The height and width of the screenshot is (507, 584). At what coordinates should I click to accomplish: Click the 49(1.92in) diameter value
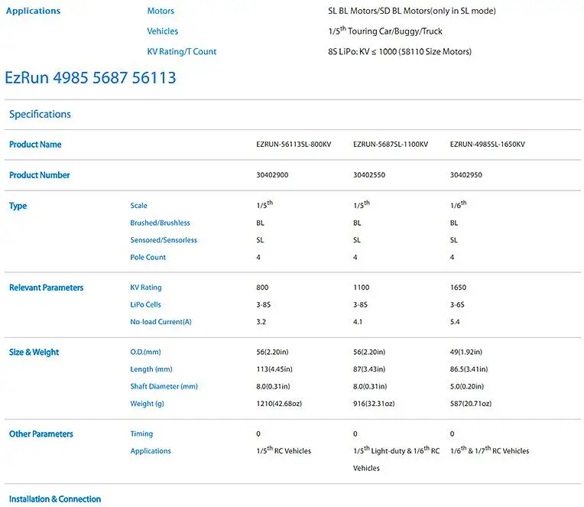[466, 352]
